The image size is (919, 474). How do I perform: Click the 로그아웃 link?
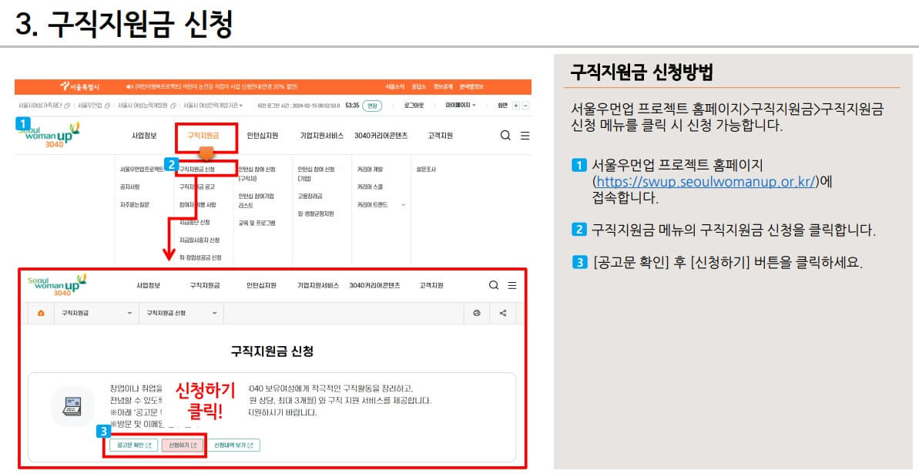414,106
